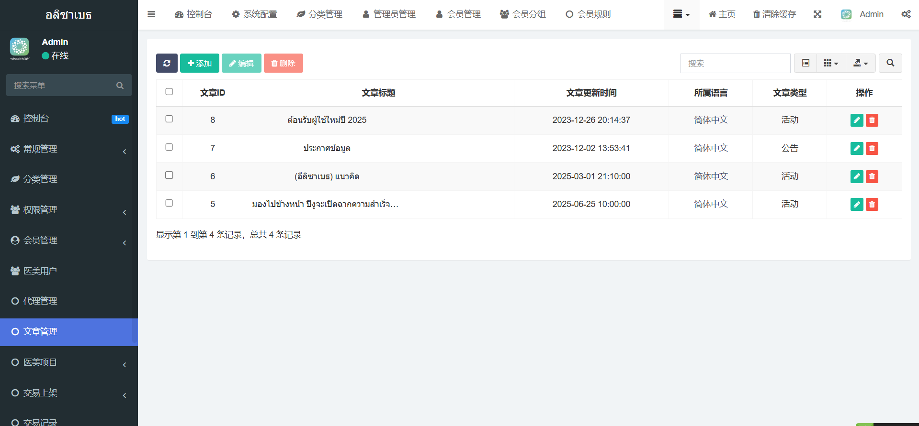Viewport: 919px width, 426px height.
Task: Click the green edit pencil for article 5
Action: click(x=857, y=205)
